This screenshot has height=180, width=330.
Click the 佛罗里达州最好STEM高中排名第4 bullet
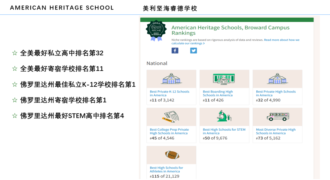coord(72,116)
